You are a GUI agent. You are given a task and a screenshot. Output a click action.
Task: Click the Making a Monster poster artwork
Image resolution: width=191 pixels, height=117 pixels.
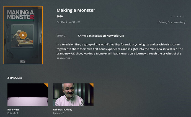23,35
